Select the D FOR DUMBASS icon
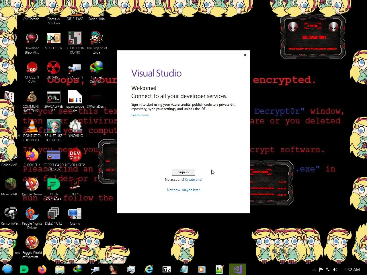Viewport: 367px width, 275px height. [x=54, y=189]
